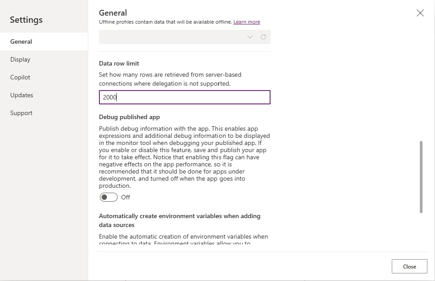This screenshot has width=435, height=281.
Task: Click the Settings panel heading
Action: tap(26, 20)
